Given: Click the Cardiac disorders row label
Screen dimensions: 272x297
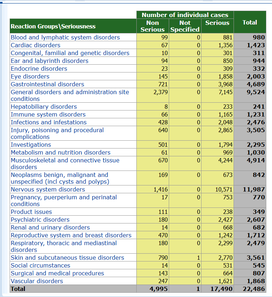Looking at the screenshot, I should point(36,45).
